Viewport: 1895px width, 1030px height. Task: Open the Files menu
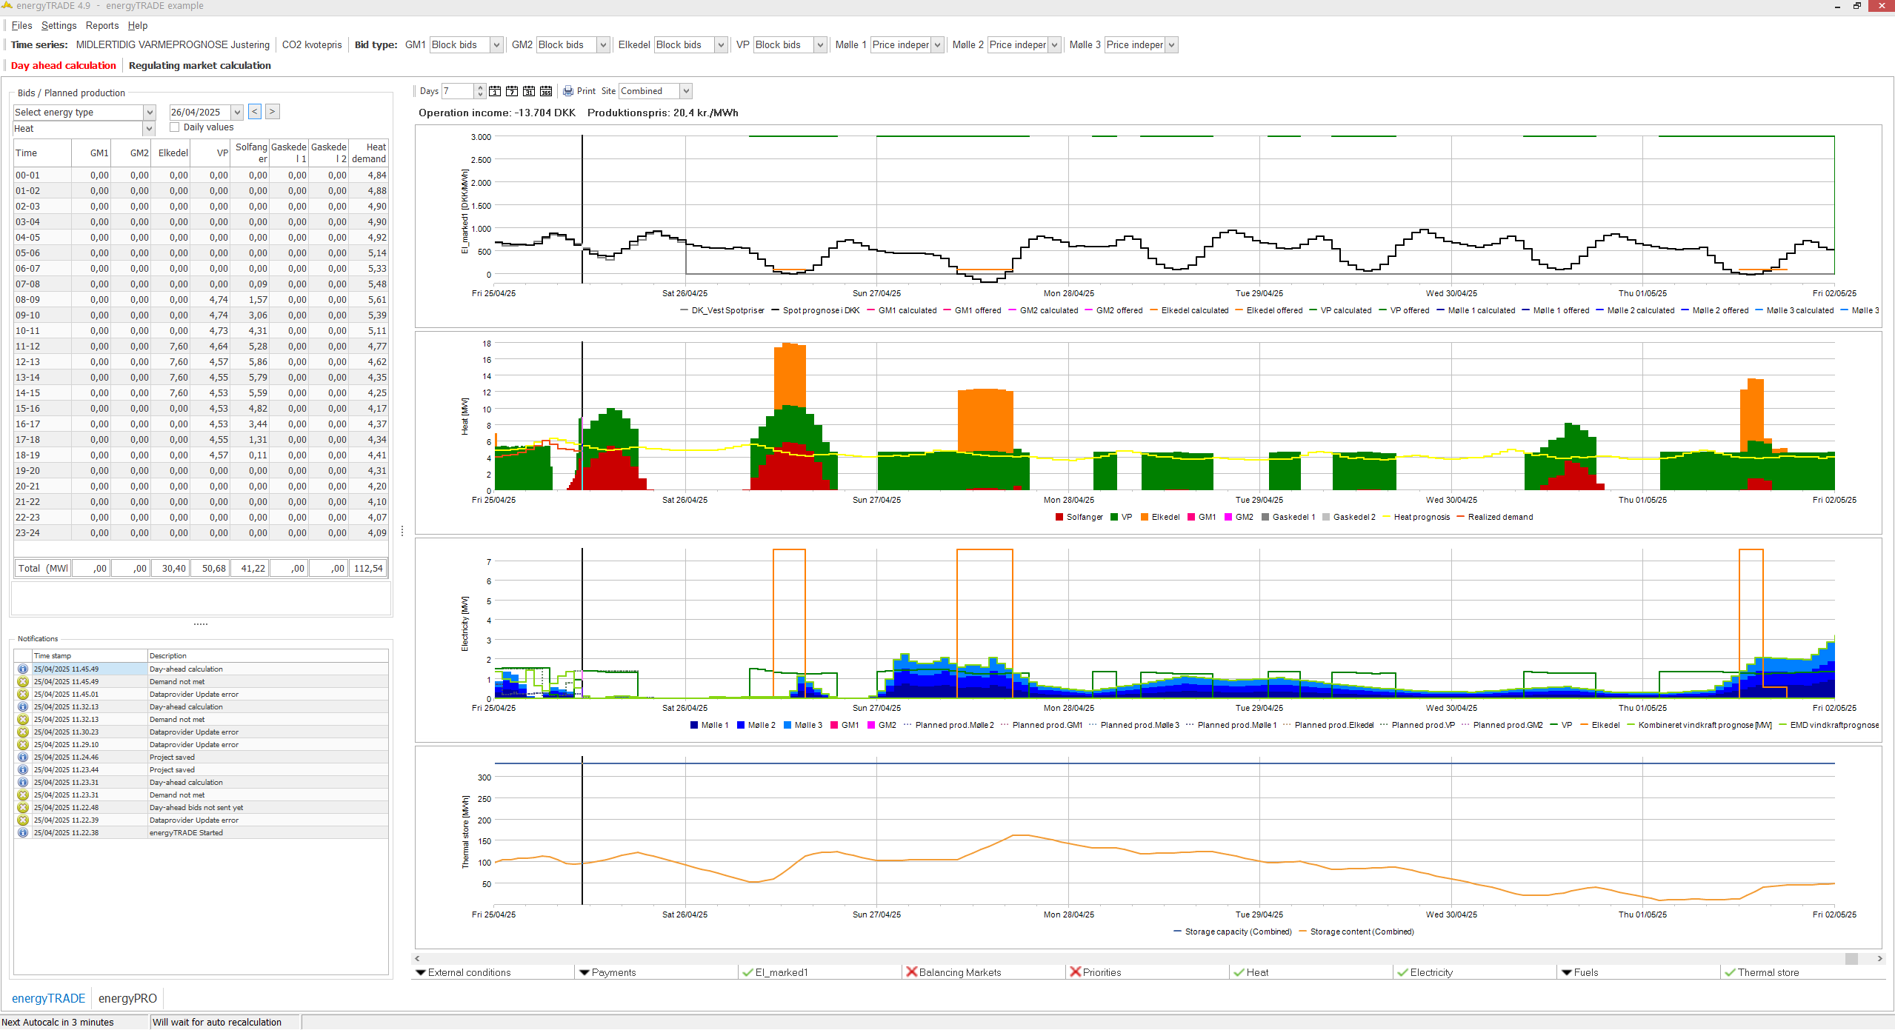click(21, 26)
